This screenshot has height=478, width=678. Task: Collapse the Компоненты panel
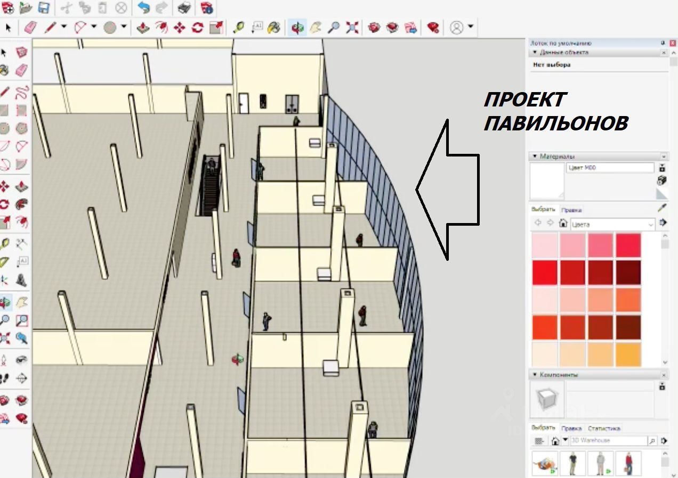(x=535, y=375)
